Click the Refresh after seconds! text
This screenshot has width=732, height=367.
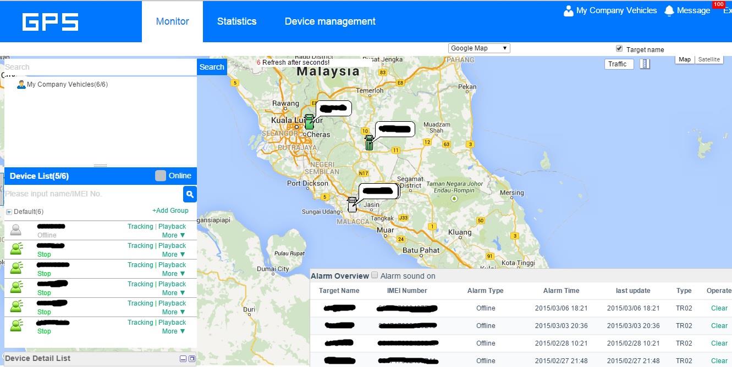pyautogui.click(x=296, y=63)
